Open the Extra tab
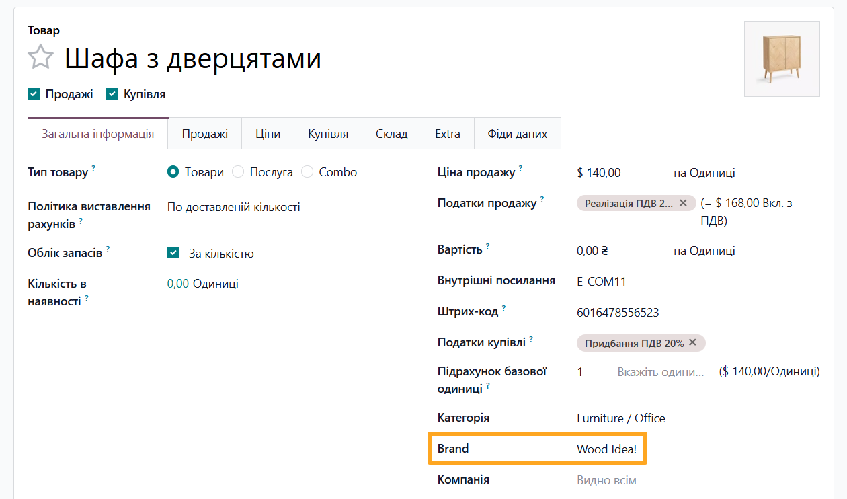The image size is (847, 499). click(x=448, y=134)
